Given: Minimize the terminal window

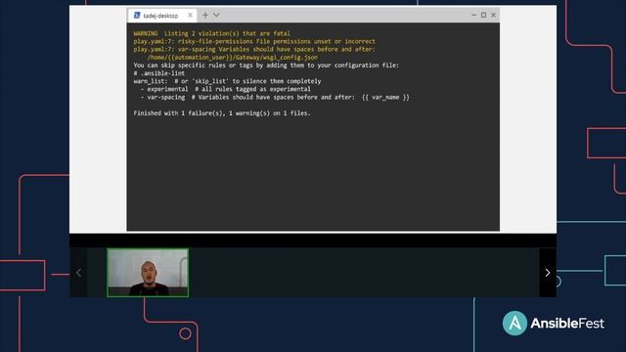Looking at the screenshot, I should (473, 16).
